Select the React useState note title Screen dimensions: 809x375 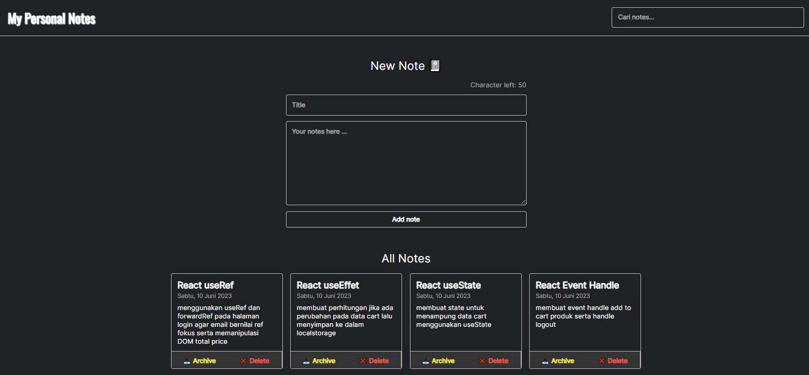(x=448, y=285)
